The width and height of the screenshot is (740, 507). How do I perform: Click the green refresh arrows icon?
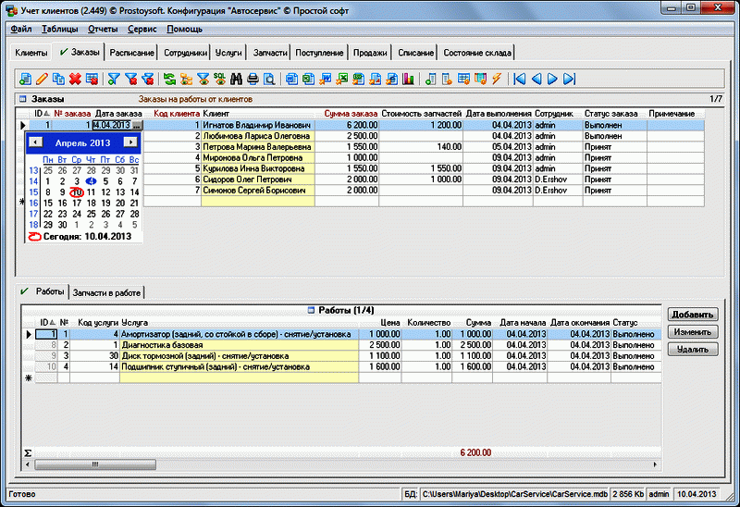[x=169, y=79]
